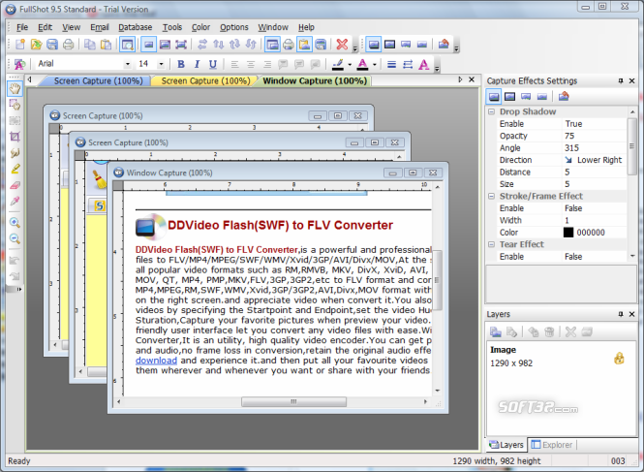The width and height of the screenshot is (644, 472).
Task: Toggle stroke frame effect in settings toolbar
Action: pos(509,97)
